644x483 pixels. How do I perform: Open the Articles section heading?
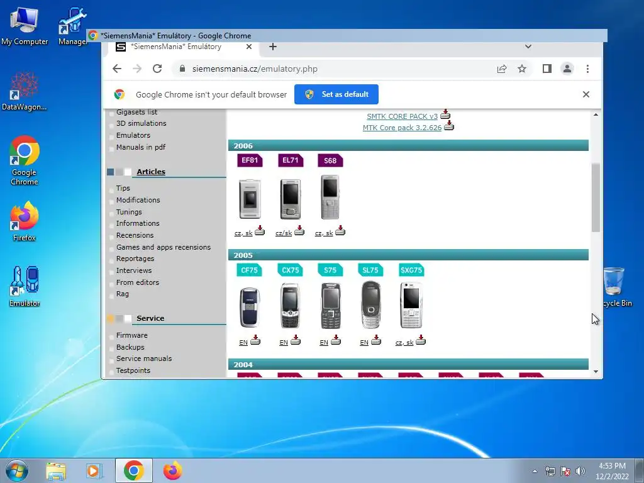coord(151,172)
